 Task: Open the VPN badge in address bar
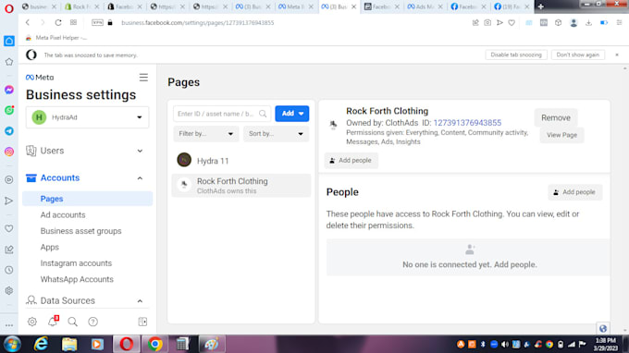[97, 22]
